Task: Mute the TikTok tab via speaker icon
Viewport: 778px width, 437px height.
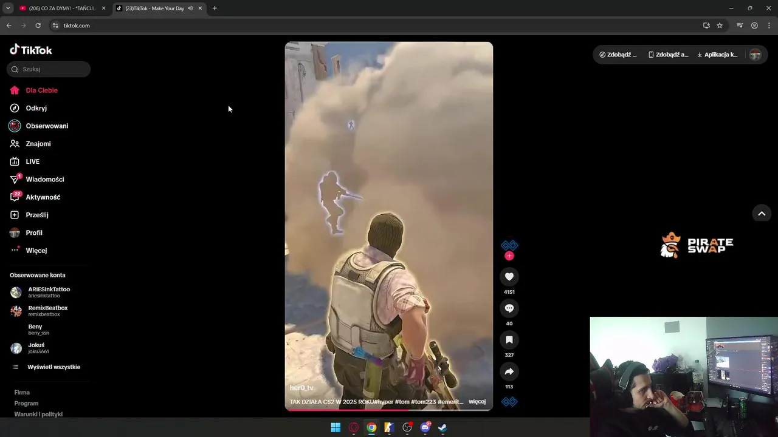Action: coord(190,8)
